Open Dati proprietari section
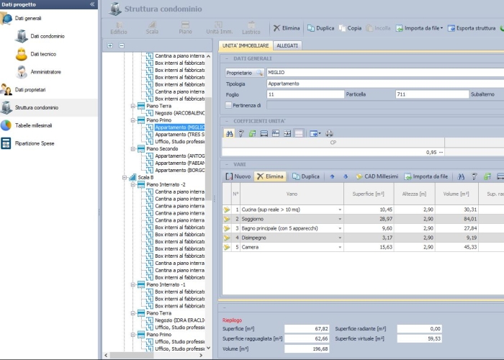504x360 pixels. (x=23, y=90)
